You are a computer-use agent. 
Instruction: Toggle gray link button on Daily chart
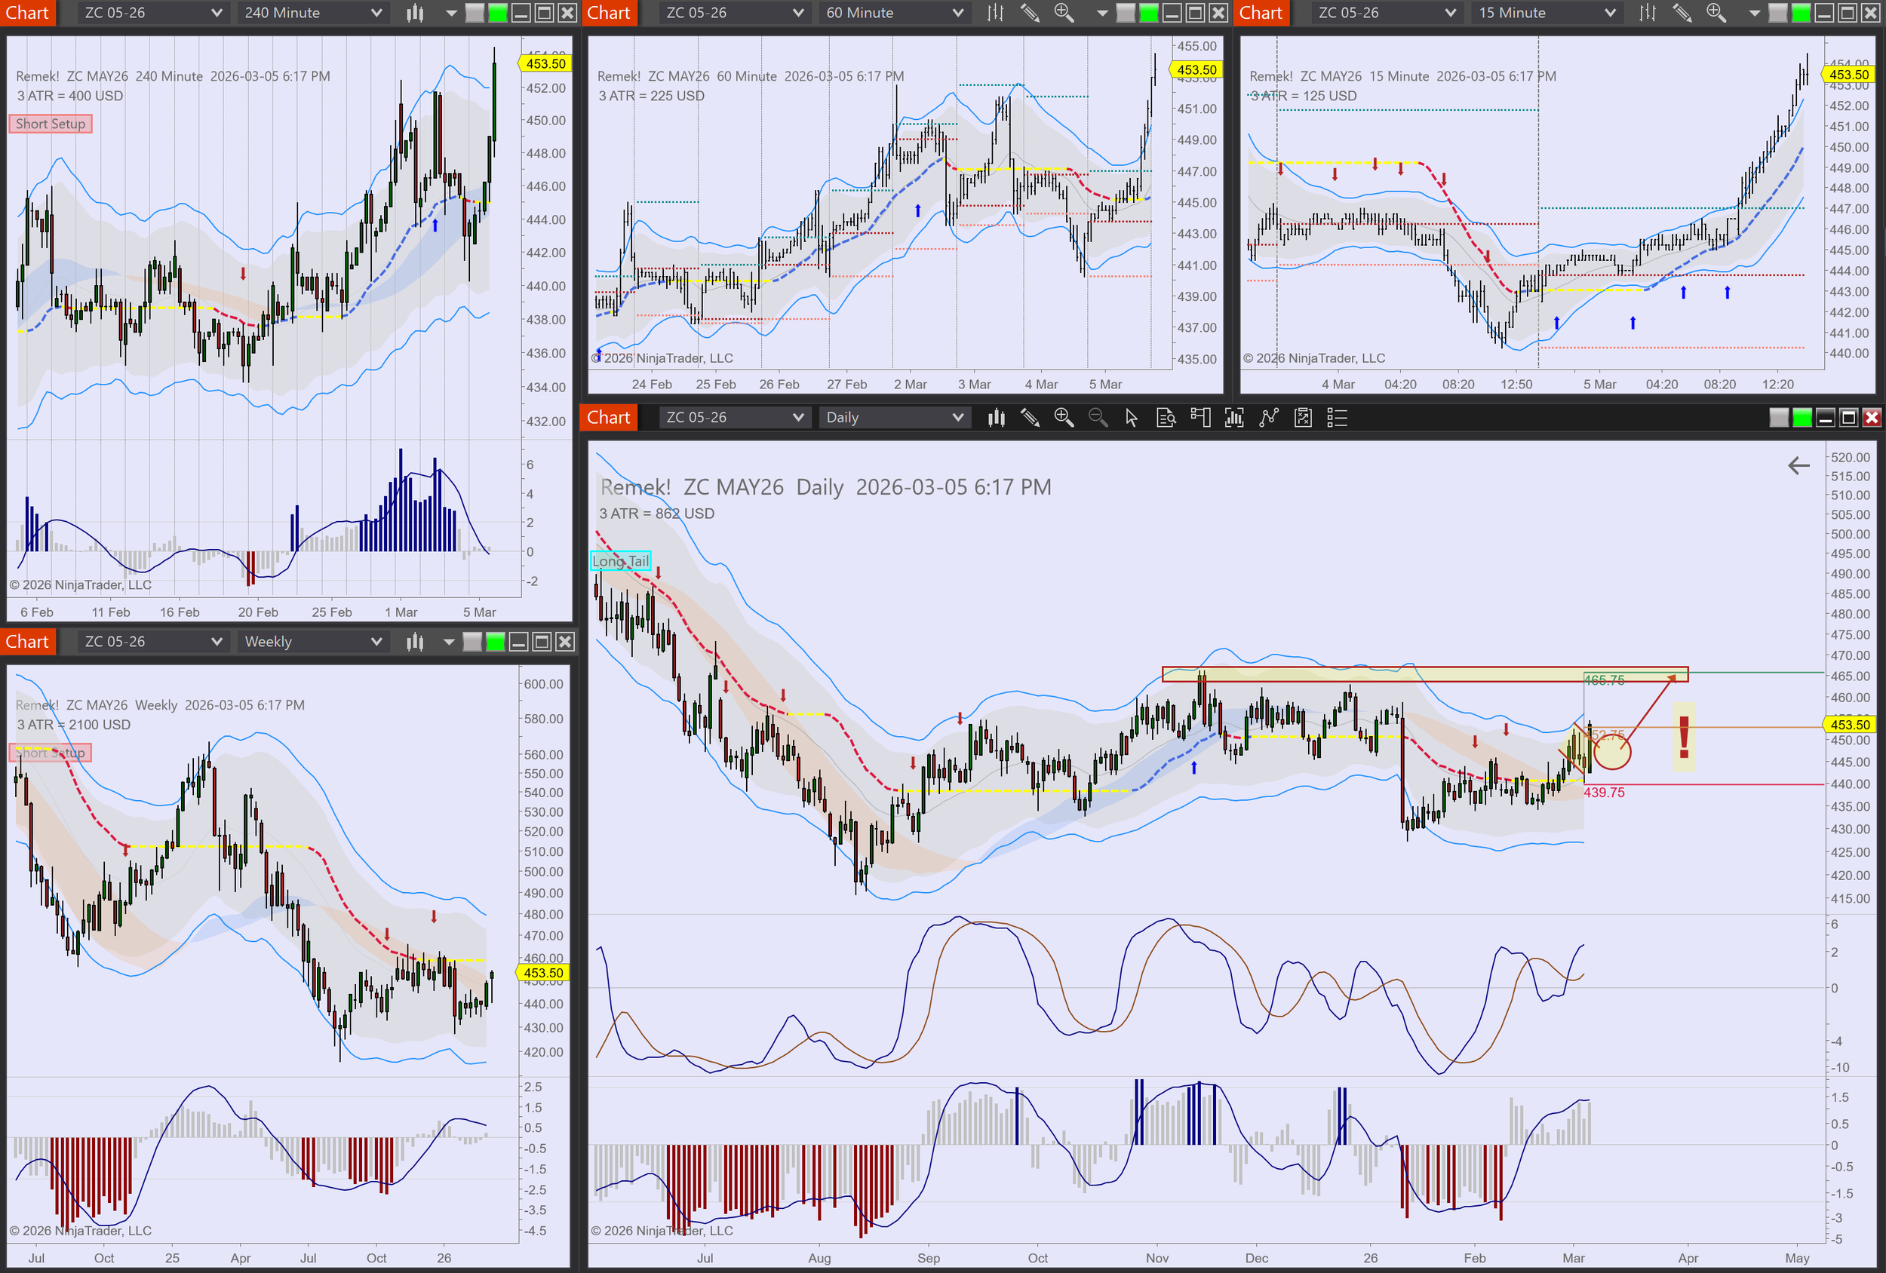pos(1778,418)
